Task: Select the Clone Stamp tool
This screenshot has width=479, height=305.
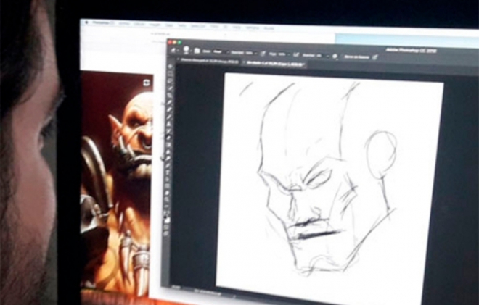Action: [169, 125]
